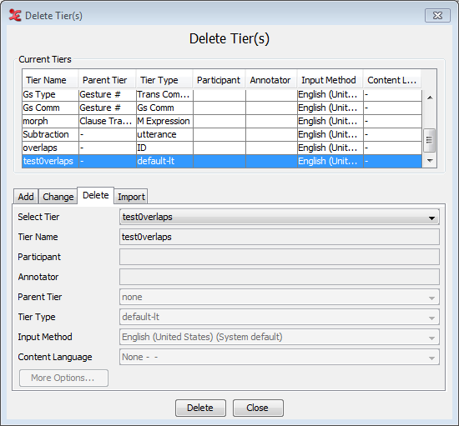Image resolution: width=459 pixels, height=426 pixels.
Task: Click the Tier Name text field
Action: pos(280,237)
